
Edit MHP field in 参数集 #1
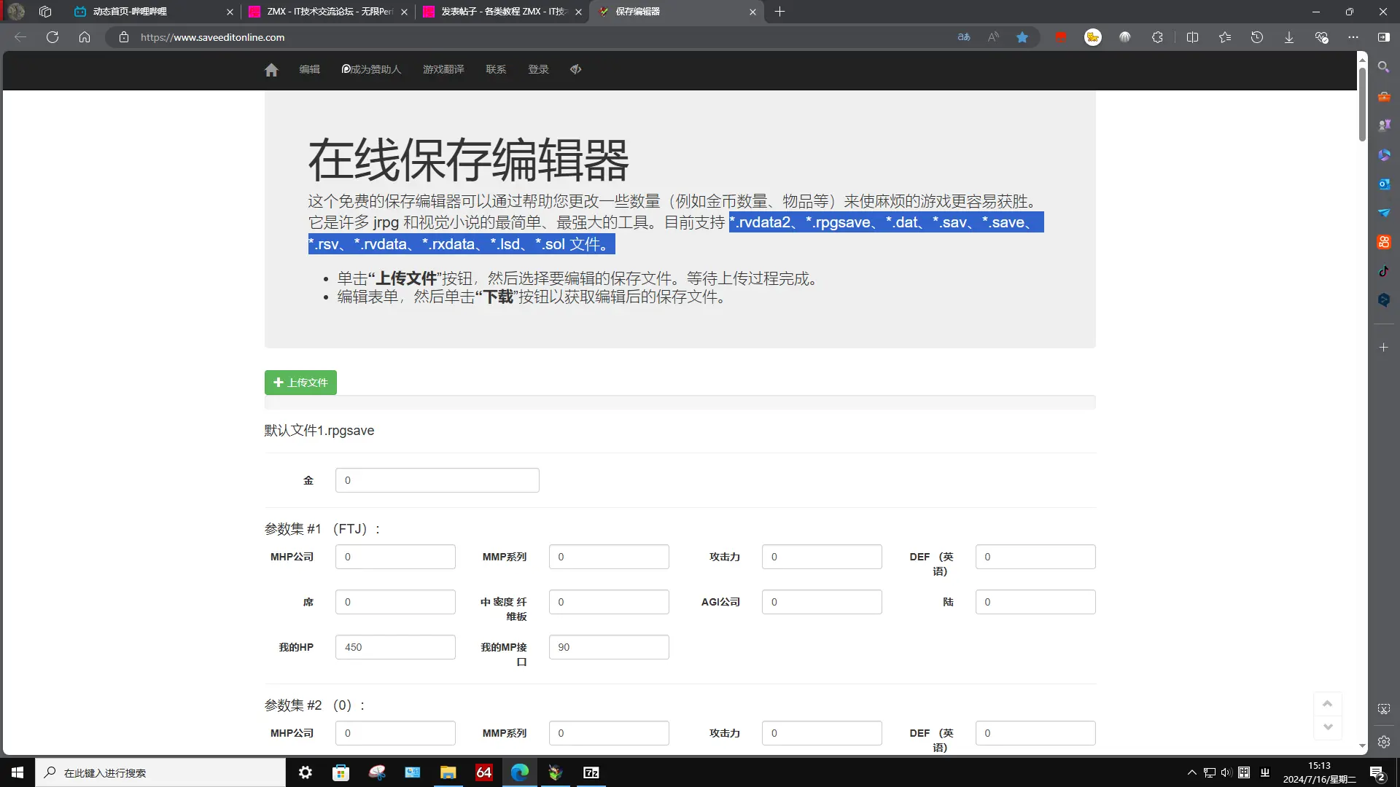coord(395,557)
